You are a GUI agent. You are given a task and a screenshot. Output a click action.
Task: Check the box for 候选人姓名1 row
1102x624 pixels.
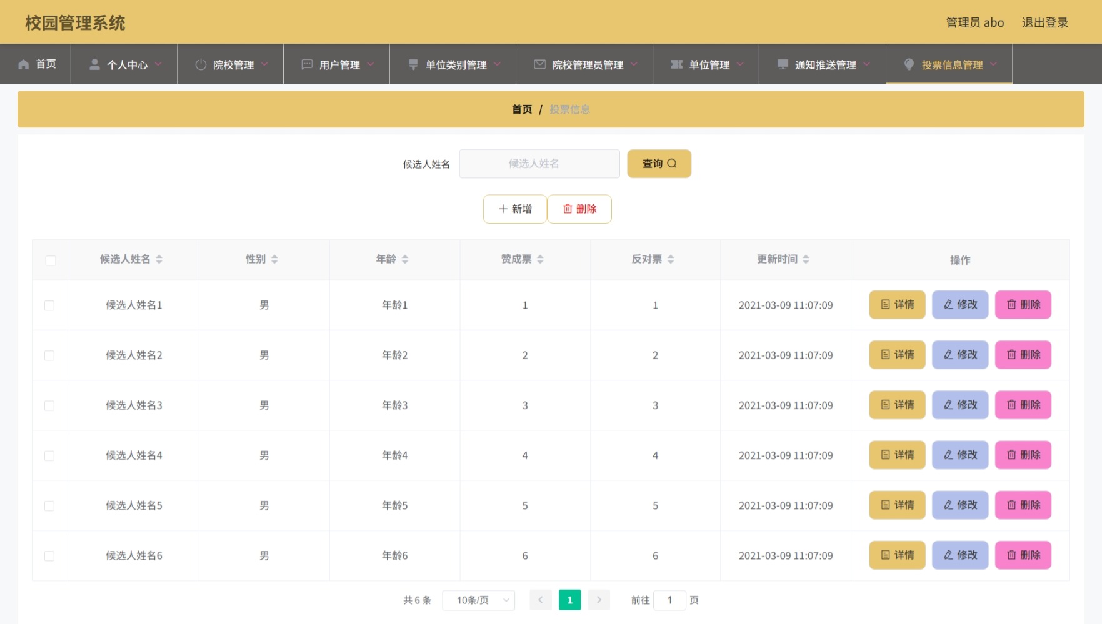(49, 305)
